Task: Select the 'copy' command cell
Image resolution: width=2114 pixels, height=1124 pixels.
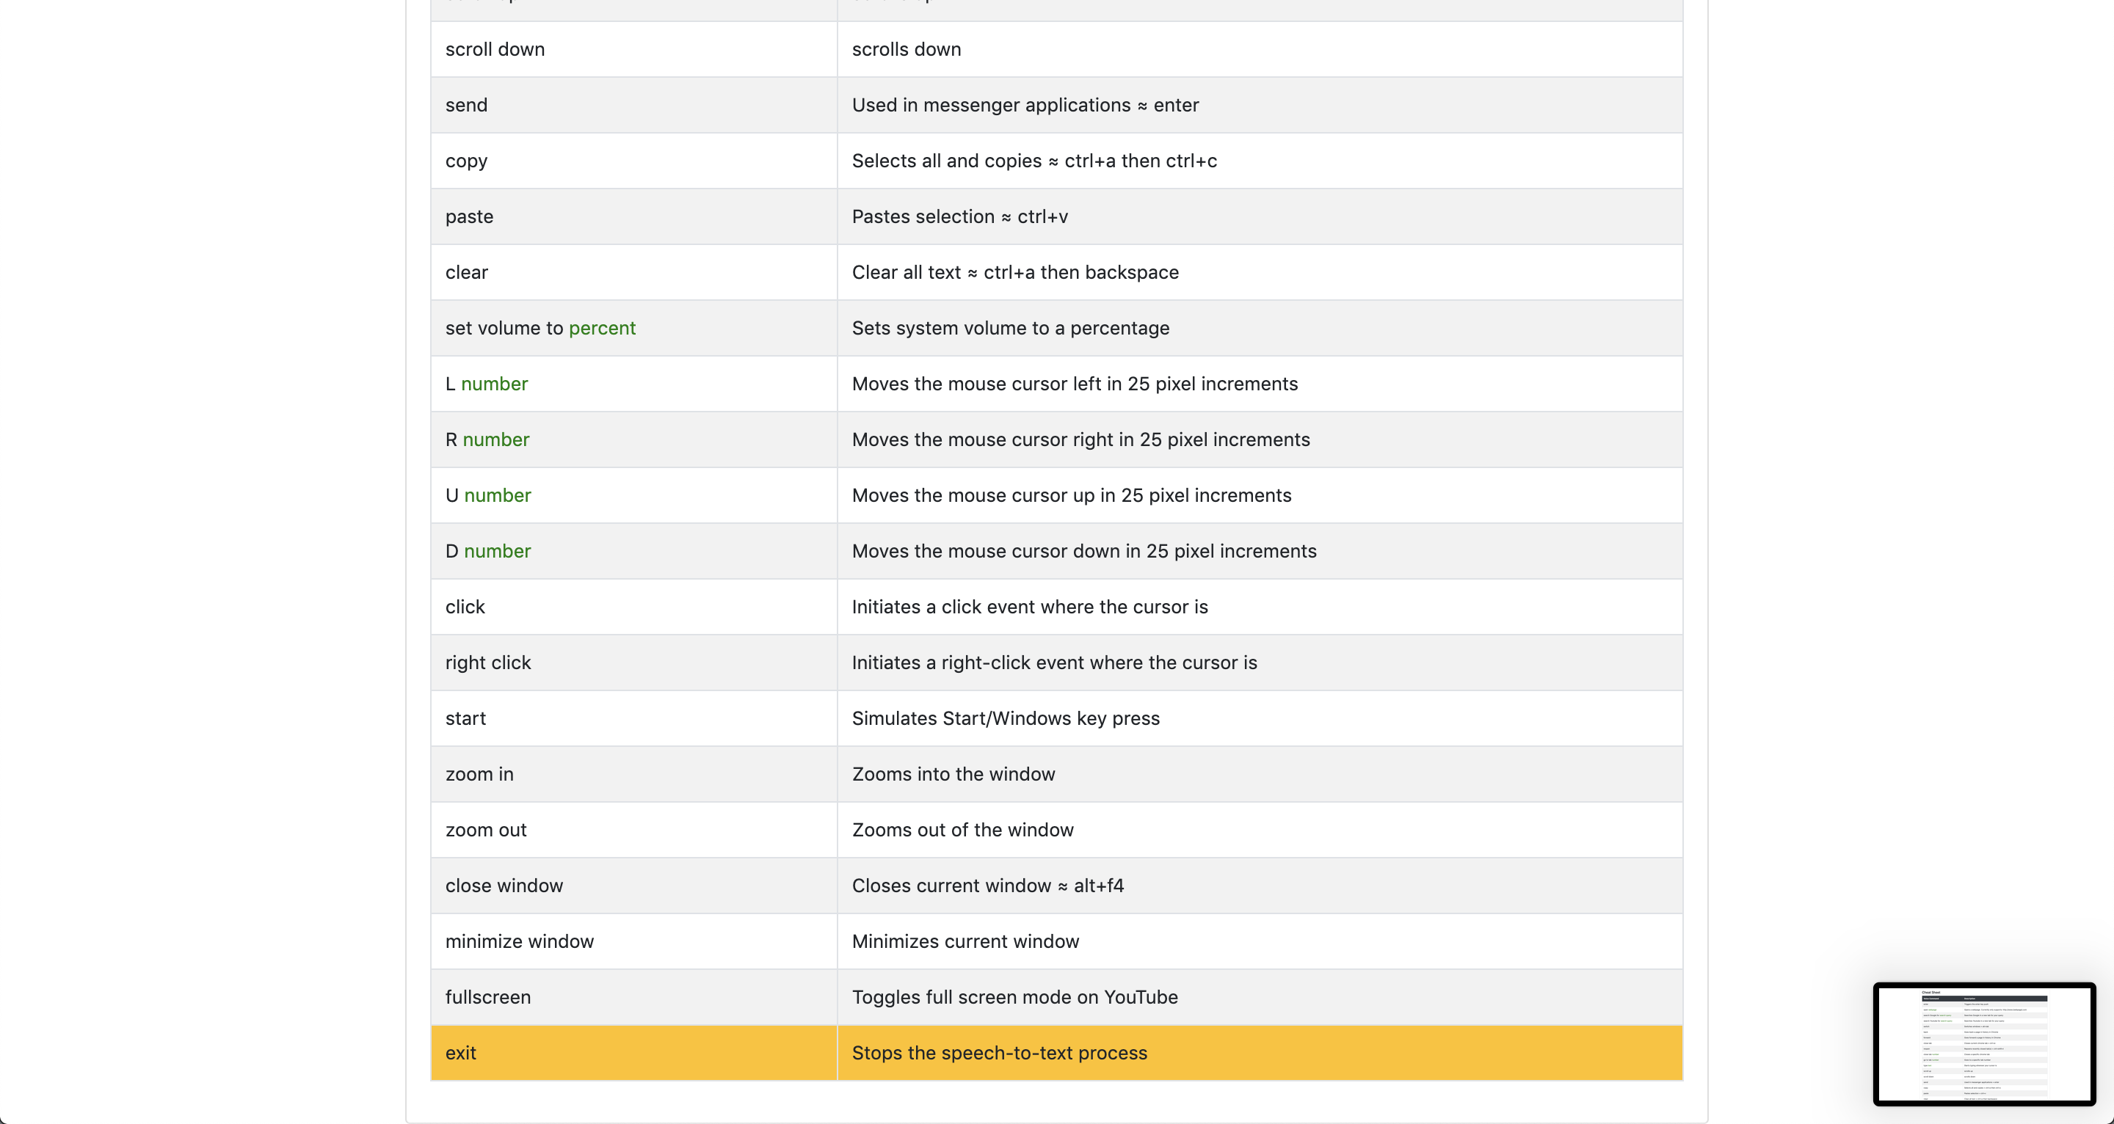Action: pyautogui.click(x=466, y=161)
